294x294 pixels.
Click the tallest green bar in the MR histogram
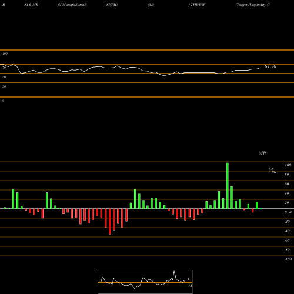coord(228,186)
